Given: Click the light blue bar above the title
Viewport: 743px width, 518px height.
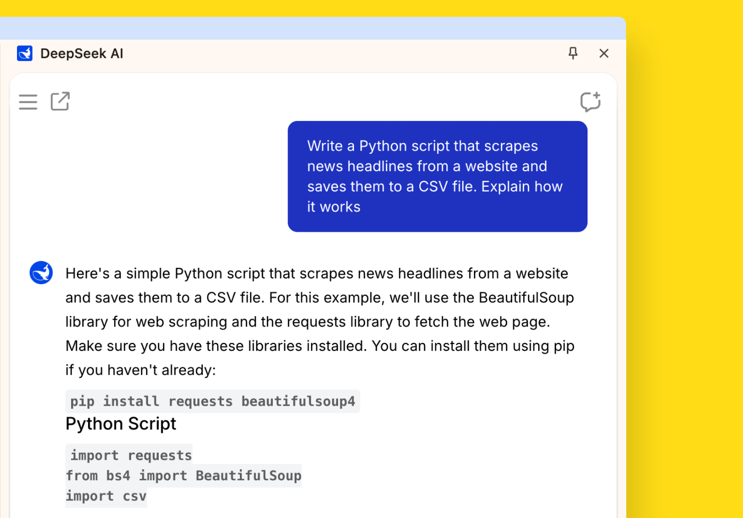Looking at the screenshot, I should (313, 29).
